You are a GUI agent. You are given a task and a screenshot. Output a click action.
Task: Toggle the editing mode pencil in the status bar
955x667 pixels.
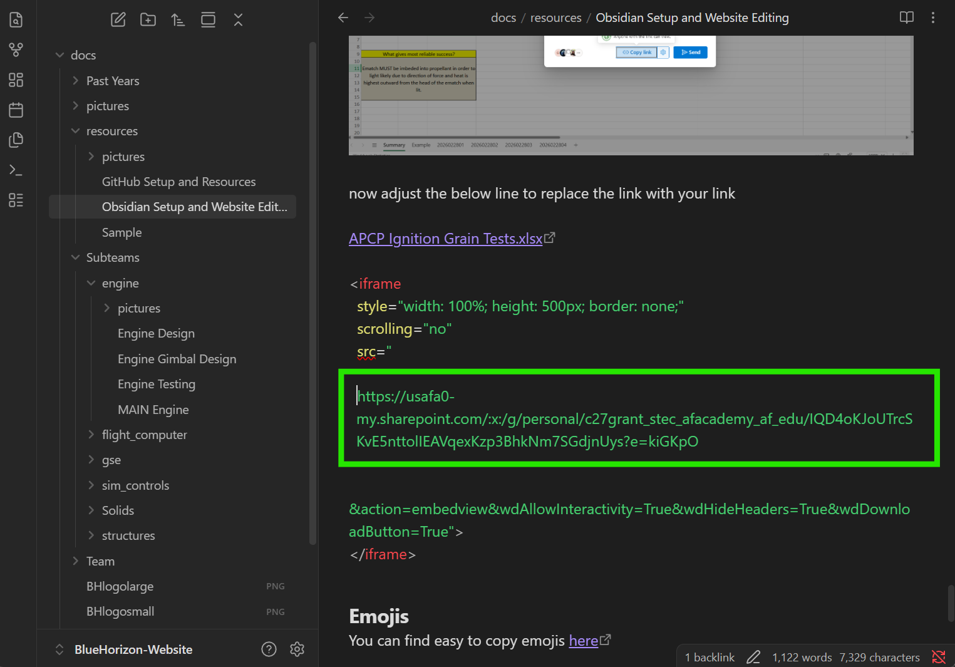[x=753, y=657]
